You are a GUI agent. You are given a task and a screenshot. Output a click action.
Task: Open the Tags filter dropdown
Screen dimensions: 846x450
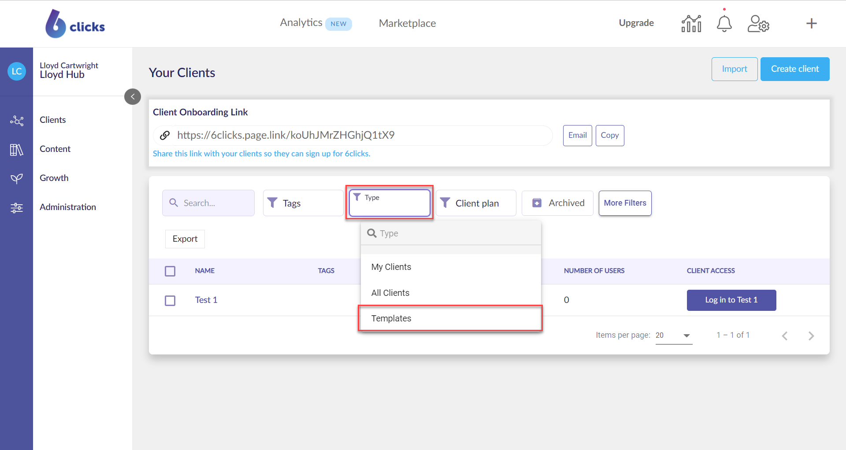303,203
